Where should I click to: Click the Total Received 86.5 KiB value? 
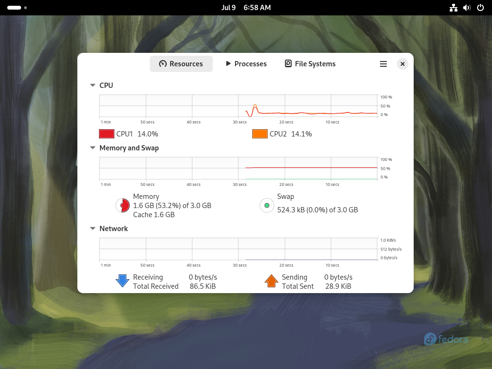(x=203, y=286)
